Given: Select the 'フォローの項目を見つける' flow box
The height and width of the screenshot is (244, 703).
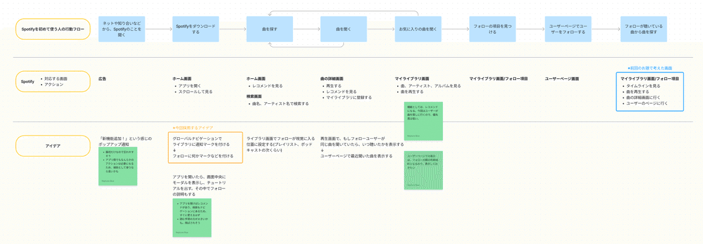Looking at the screenshot, I should (x=493, y=29).
